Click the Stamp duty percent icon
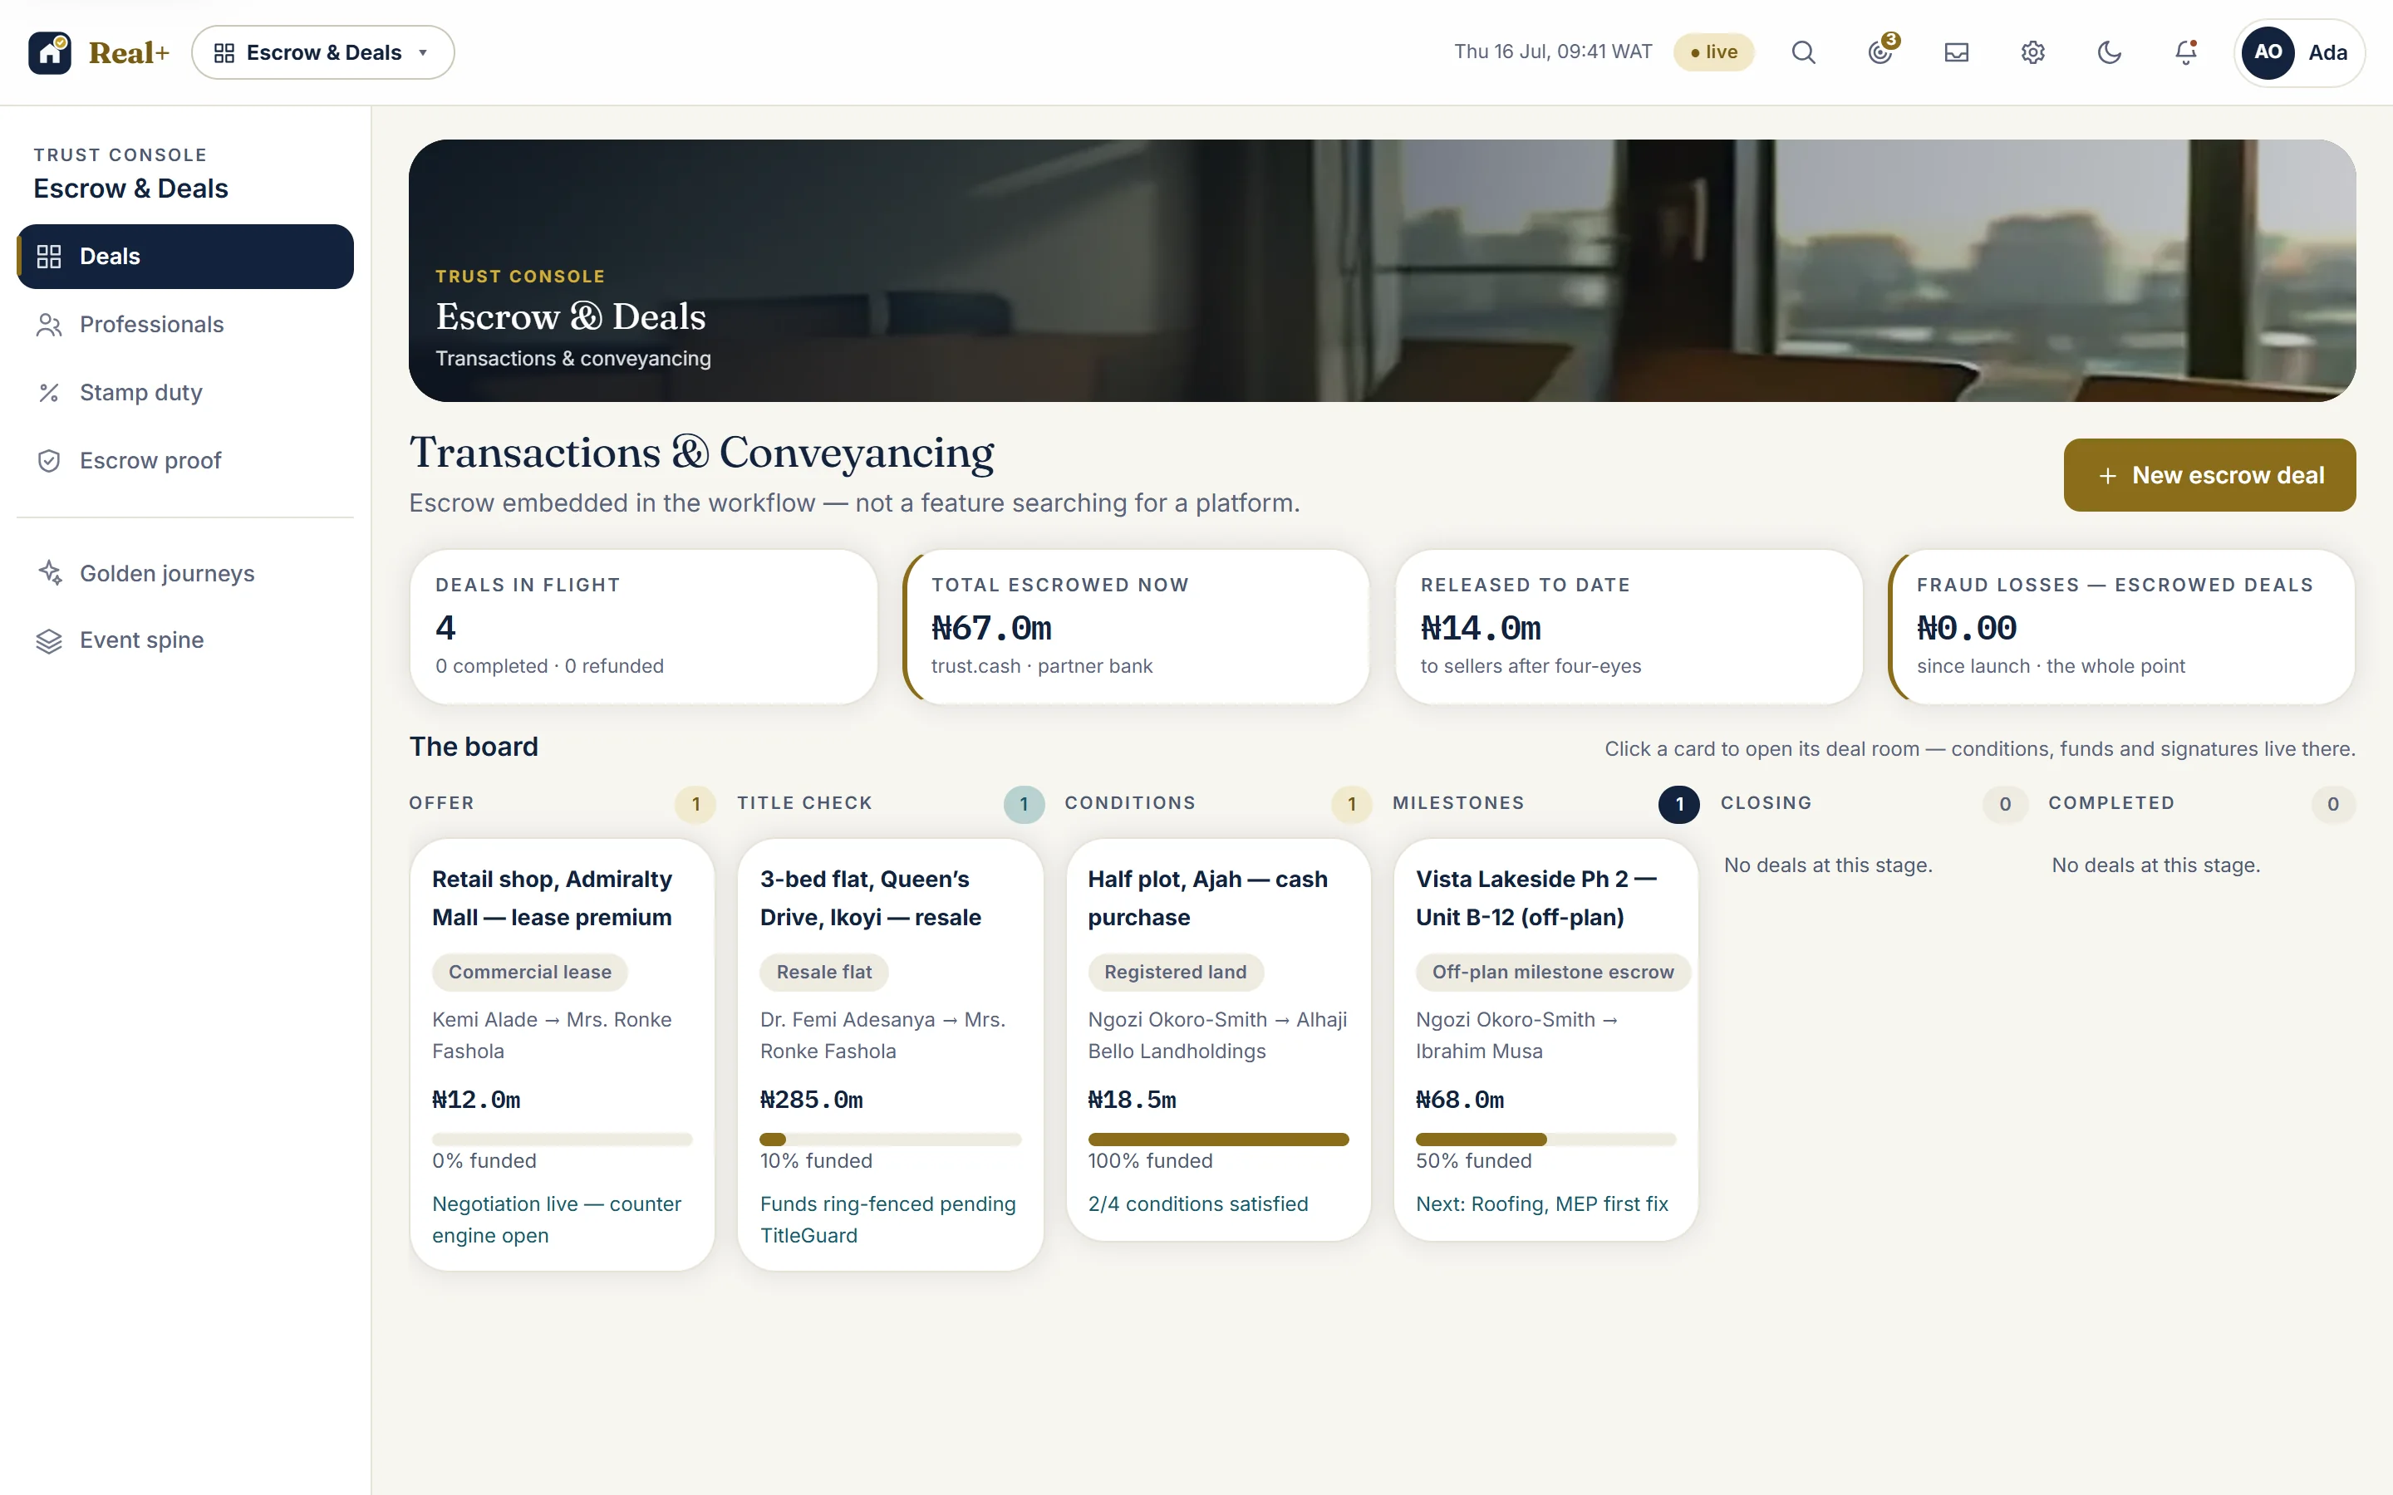This screenshot has height=1495, width=2393. pyautogui.click(x=50, y=393)
